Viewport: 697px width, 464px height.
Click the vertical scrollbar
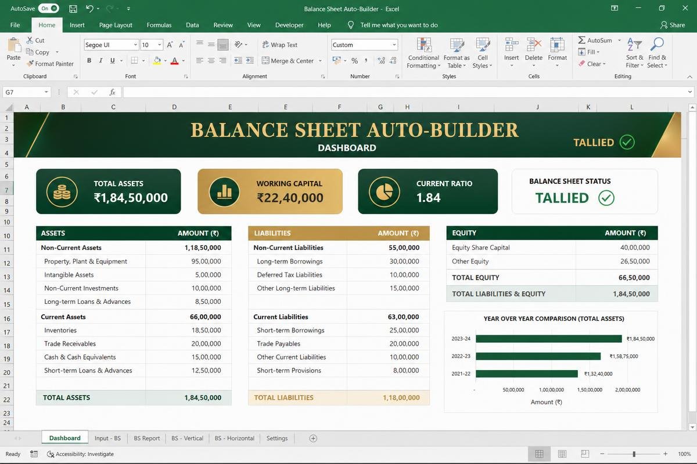coord(691,260)
